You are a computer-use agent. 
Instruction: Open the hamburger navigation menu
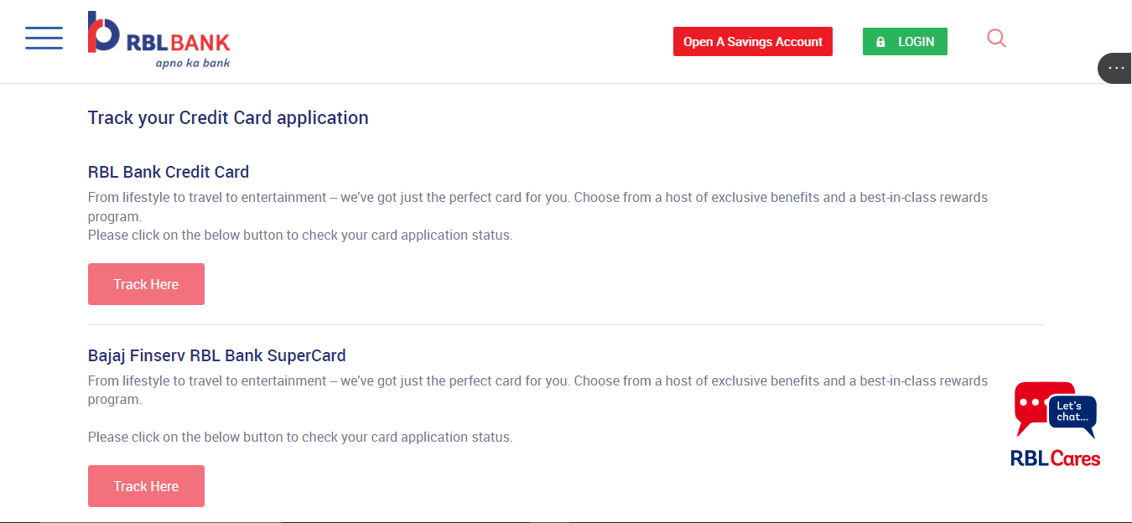[x=44, y=39]
